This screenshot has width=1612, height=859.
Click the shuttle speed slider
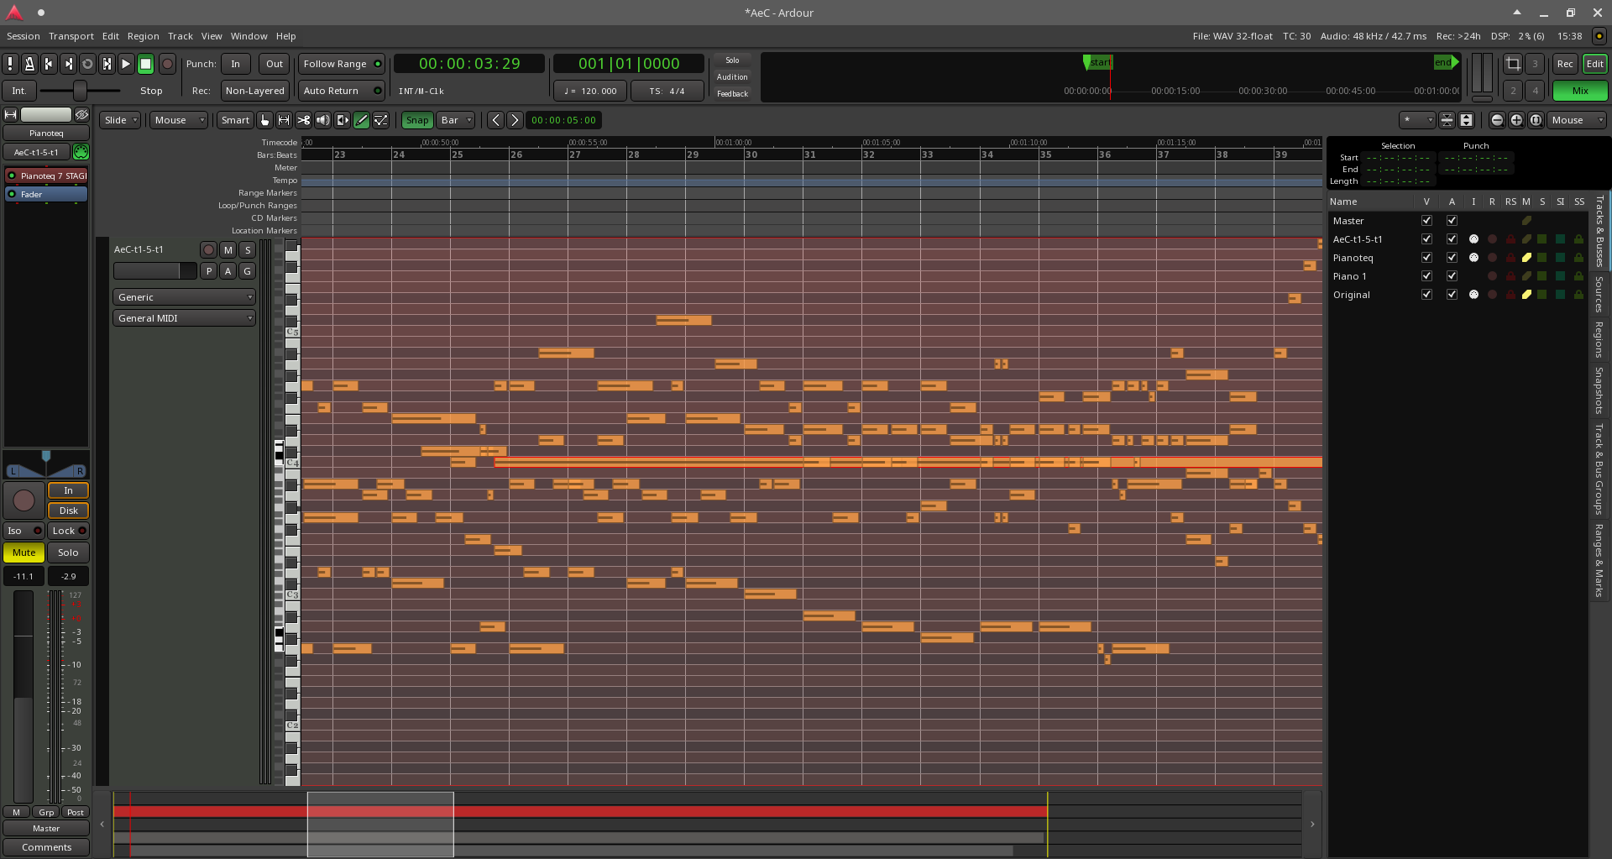click(80, 91)
